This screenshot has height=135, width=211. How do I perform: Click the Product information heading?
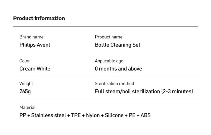[x=39, y=18]
